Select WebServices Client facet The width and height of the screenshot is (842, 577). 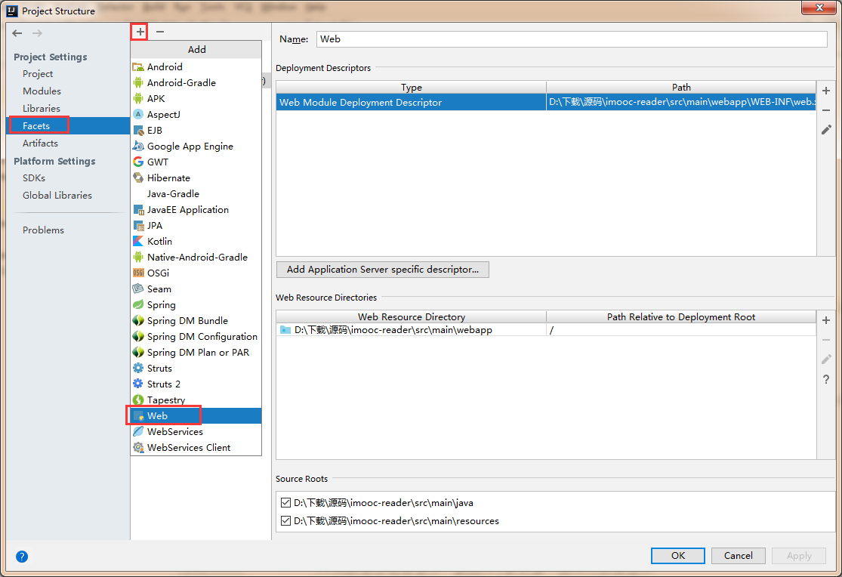tap(196, 447)
